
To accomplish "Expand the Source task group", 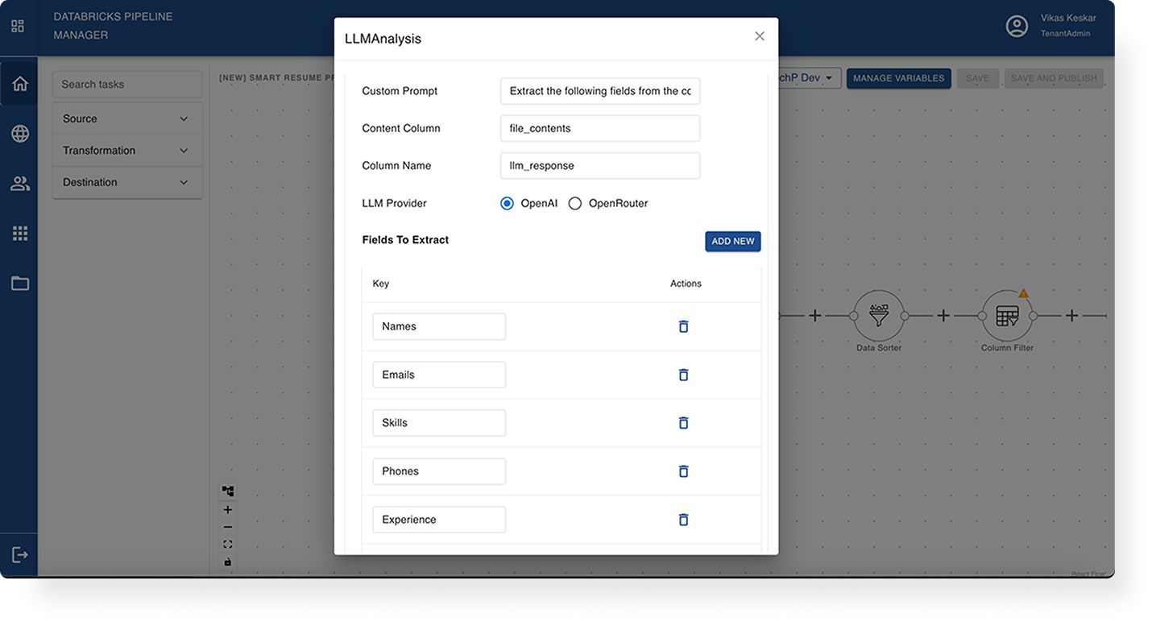I will 127,118.
